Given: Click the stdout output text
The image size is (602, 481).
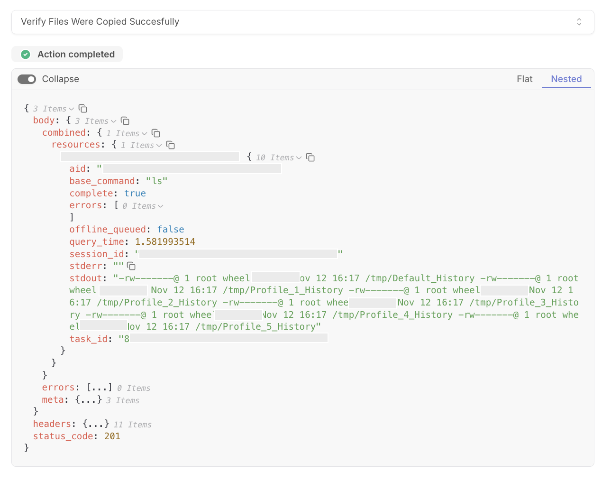Looking at the screenshot, I should point(324,303).
